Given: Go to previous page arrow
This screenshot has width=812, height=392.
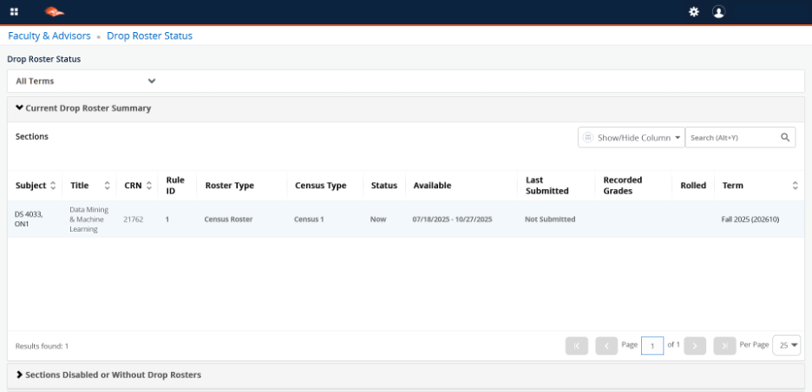Looking at the screenshot, I should [x=606, y=345].
